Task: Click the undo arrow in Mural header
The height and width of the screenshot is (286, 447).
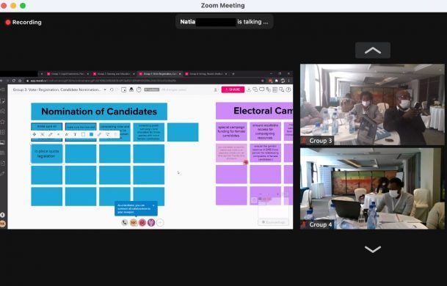Action: click(x=112, y=89)
